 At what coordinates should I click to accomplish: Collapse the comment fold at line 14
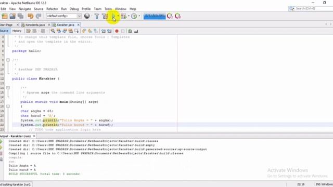(x=8, y=88)
